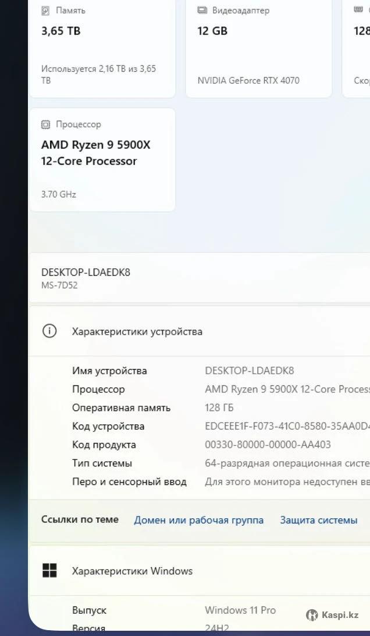Click the storage icon beside Память

pyautogui.click(x=45, y=10)
